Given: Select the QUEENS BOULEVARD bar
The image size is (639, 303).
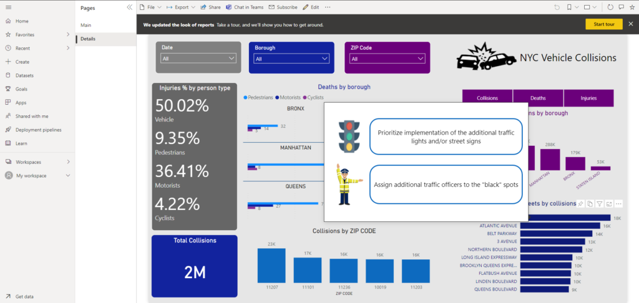Looking at the screenshot, I should [544, 289].
